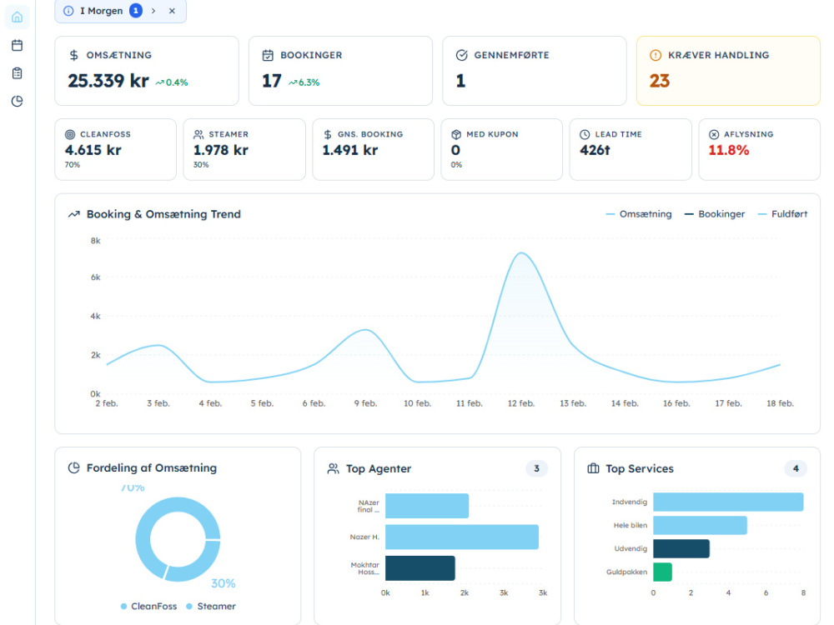Open the home dashboard sidebar icon

tap(17, 17)
